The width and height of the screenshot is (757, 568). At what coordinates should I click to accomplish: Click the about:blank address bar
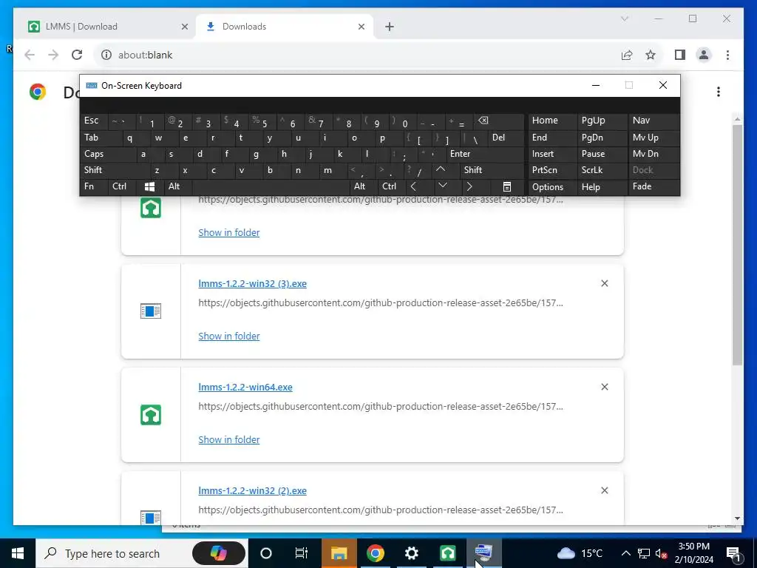coord(357,55)
